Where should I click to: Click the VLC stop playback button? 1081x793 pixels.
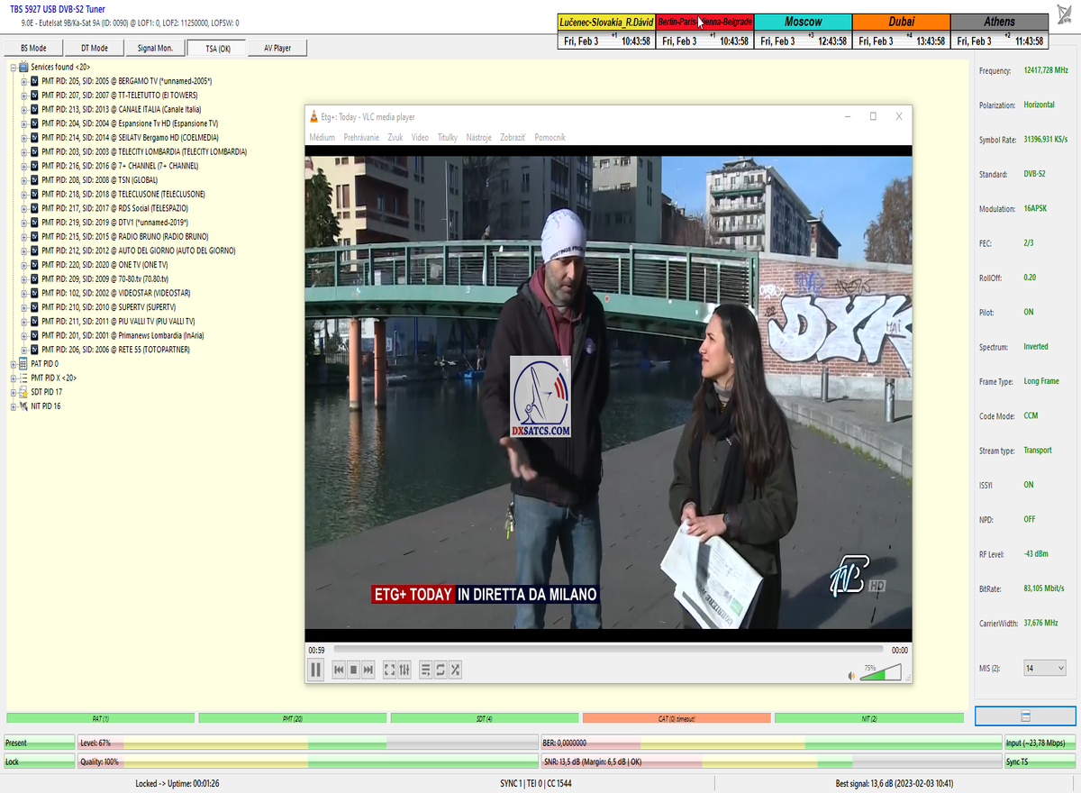point(354,670)
